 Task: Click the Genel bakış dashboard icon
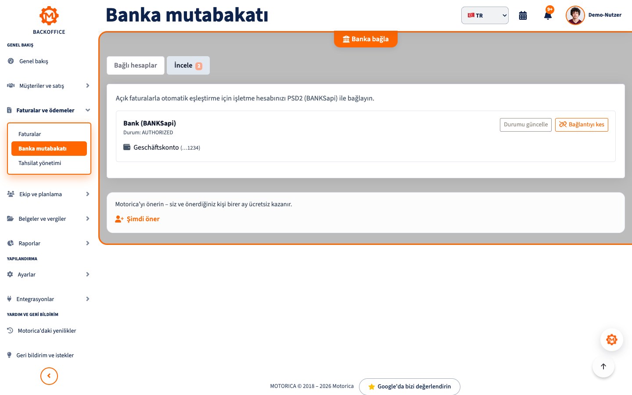[11, 61]
